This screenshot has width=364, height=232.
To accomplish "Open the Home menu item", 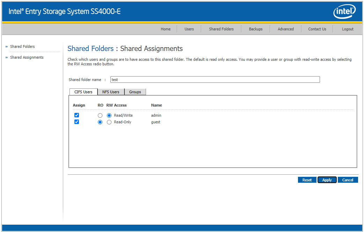I will [166, 29].
